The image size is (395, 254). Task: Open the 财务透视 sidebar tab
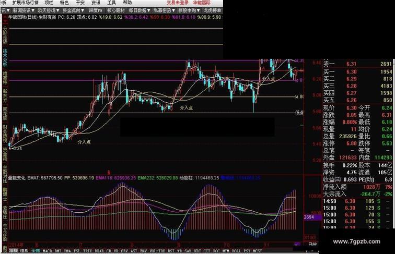(x=5, y=134)
